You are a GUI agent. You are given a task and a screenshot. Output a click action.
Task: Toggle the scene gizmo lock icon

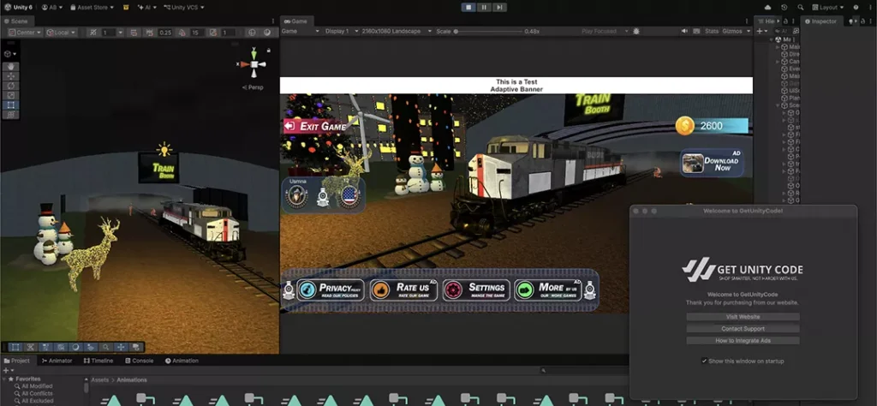[x=268, y=51]
